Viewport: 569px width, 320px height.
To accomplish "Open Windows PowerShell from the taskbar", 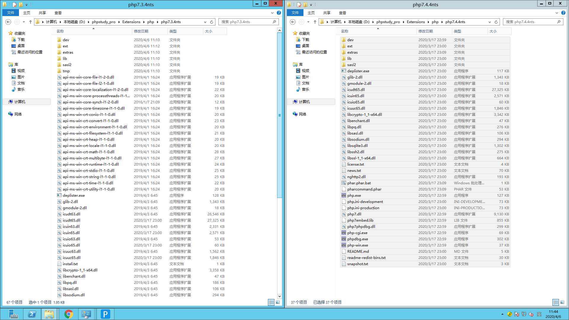I will 32,314.
